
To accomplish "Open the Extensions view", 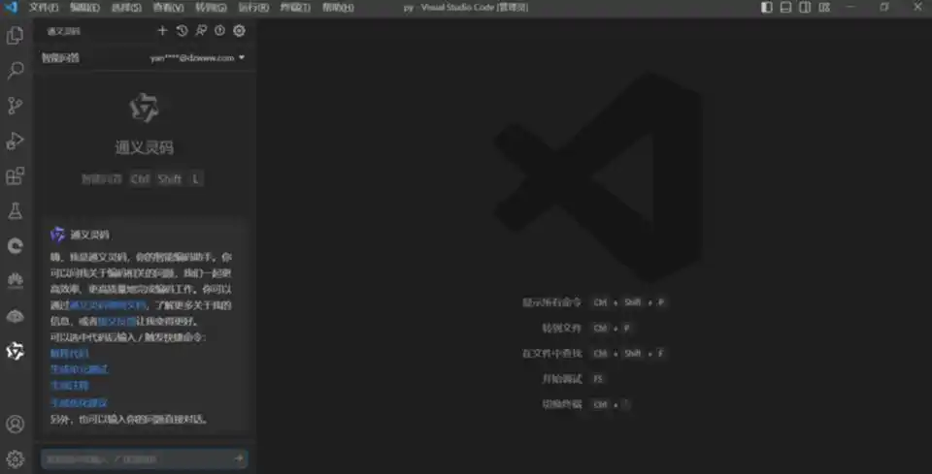I will [16, 175].
